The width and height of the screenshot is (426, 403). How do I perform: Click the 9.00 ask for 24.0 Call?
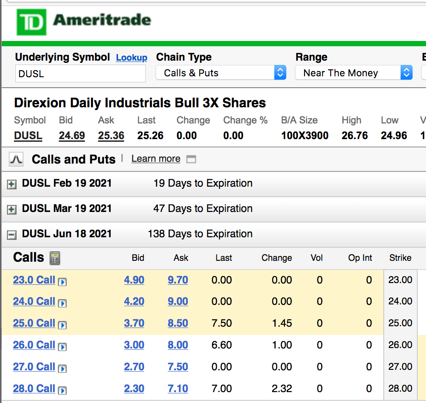coord(178,301)
